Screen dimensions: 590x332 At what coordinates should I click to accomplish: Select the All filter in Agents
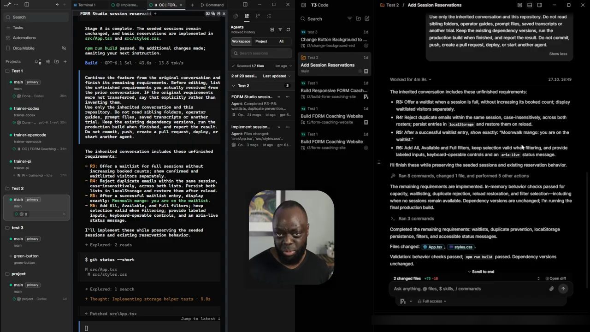(281, 41)
